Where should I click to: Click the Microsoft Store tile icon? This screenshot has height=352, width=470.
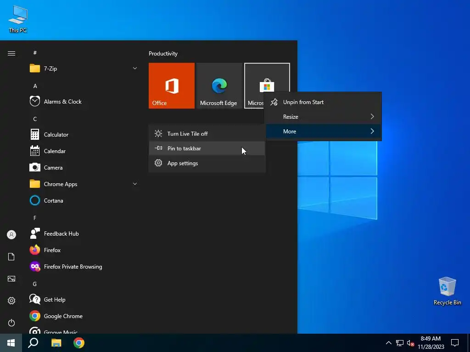pos(267,85)
